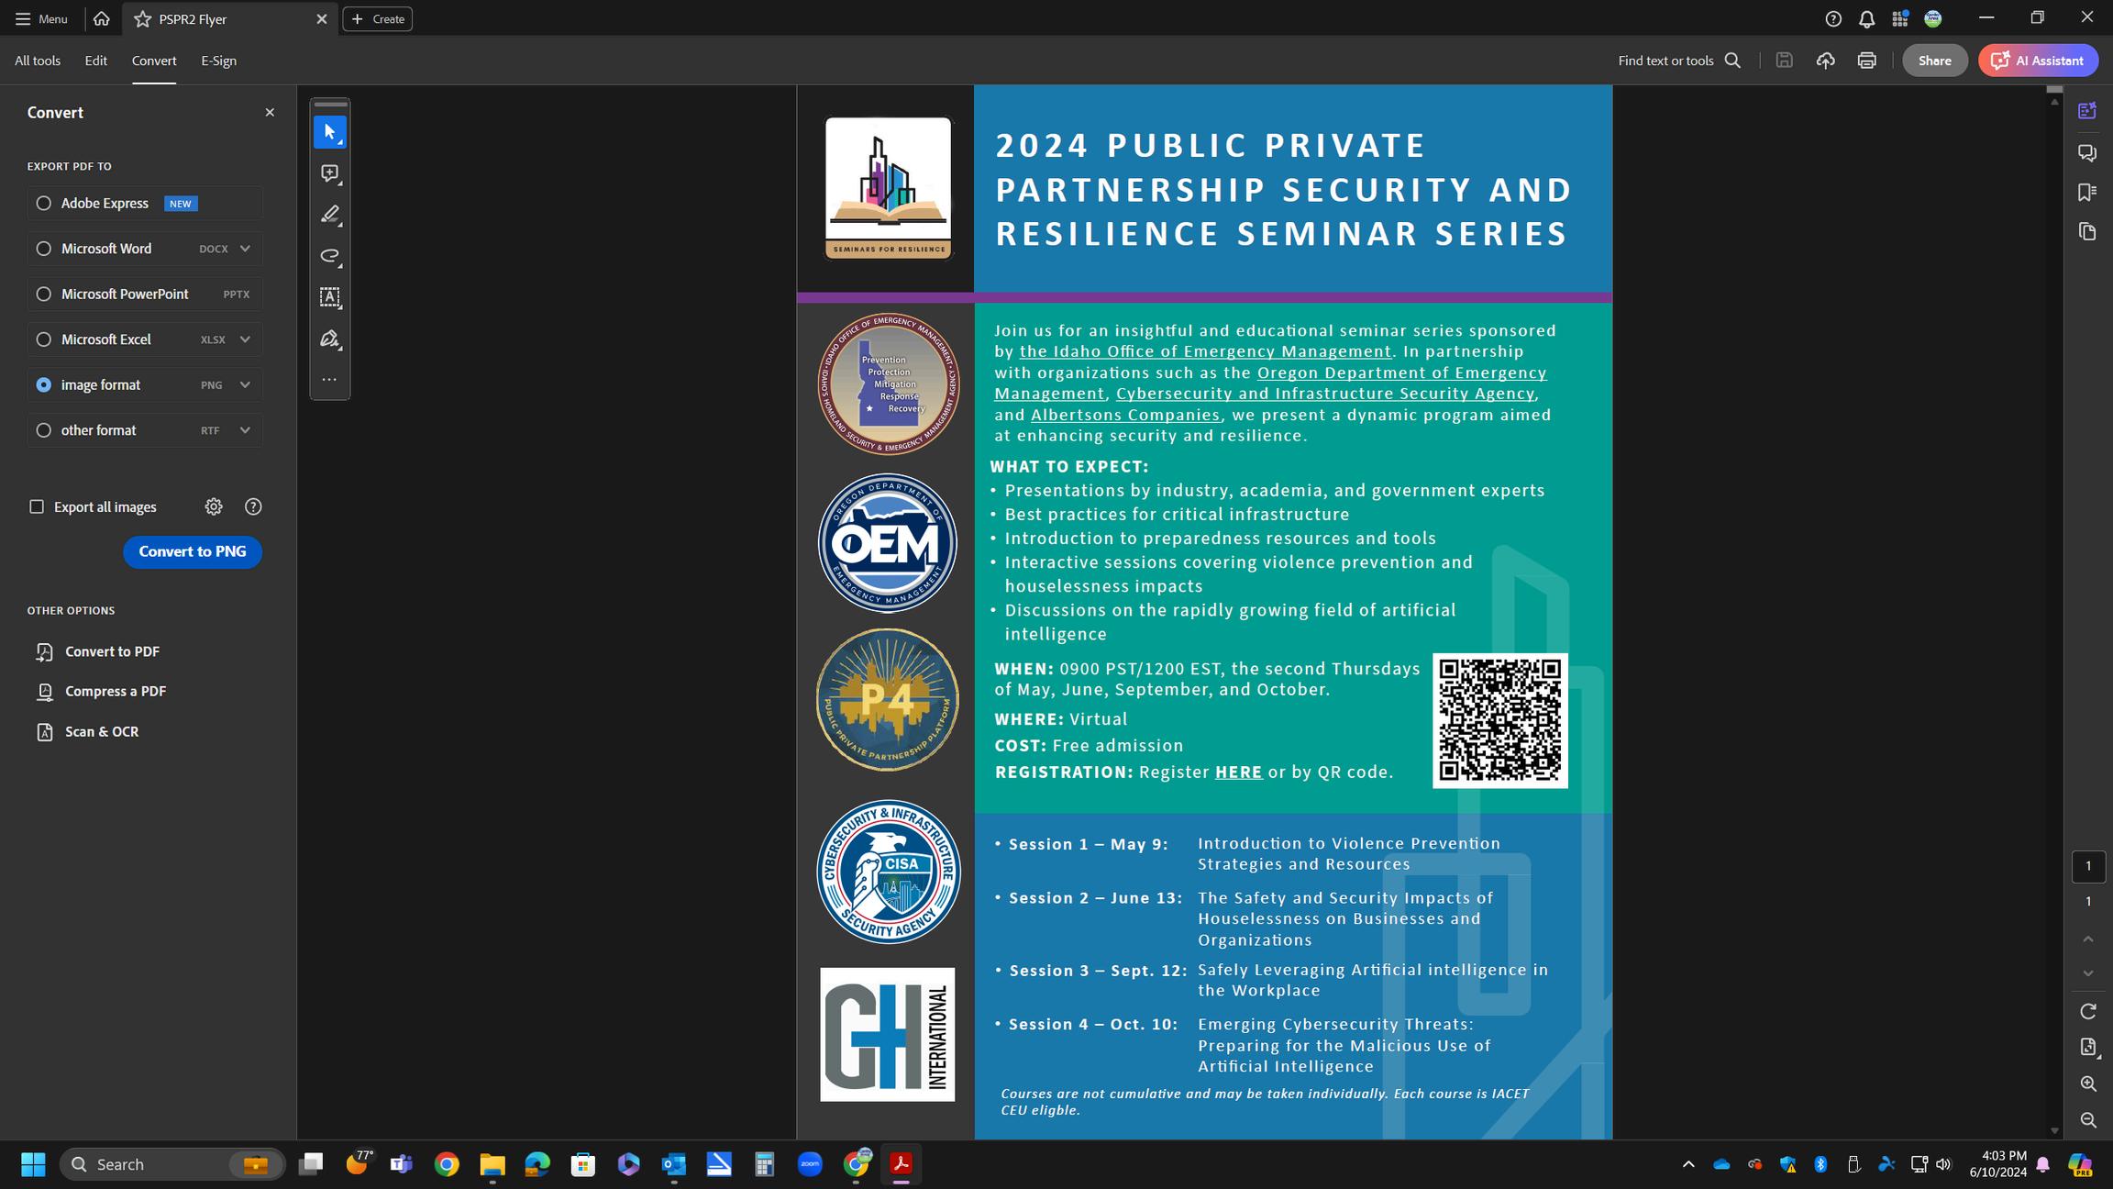Select the Add text box tool
This screenshot has width=2113, height=1189.
pyautogui.click(x=329, y=297)
